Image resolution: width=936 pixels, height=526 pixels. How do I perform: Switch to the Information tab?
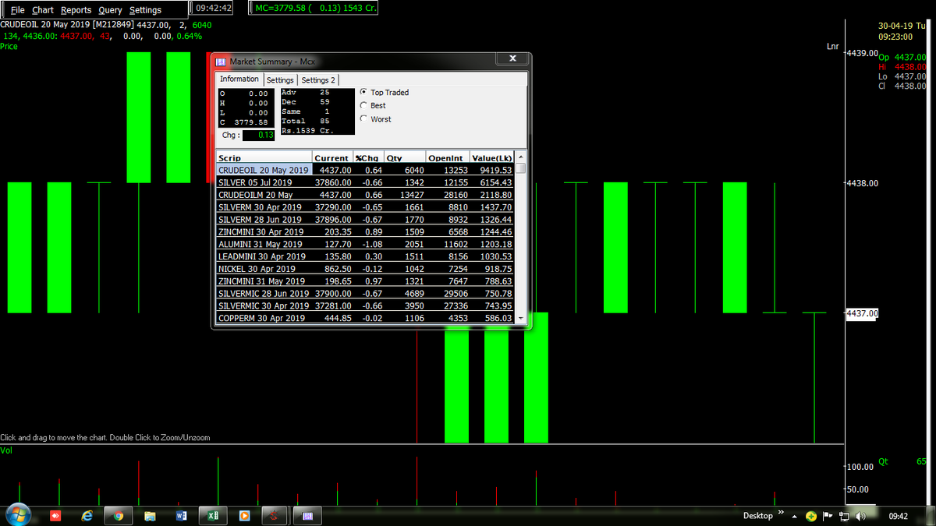(239, 79)
